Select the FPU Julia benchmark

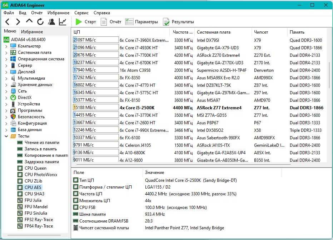[33, 200]
